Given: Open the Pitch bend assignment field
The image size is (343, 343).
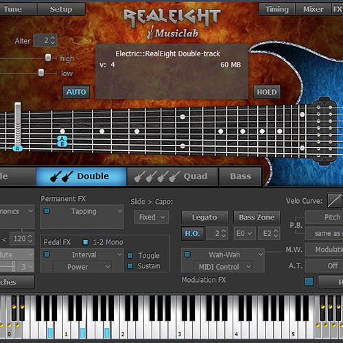Looking at the screenshot, I should click(x=324, y=217).
